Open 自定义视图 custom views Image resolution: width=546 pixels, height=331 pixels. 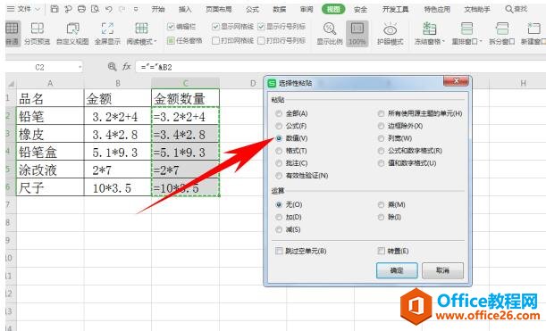pyautogui.click(x=72, y=34)
